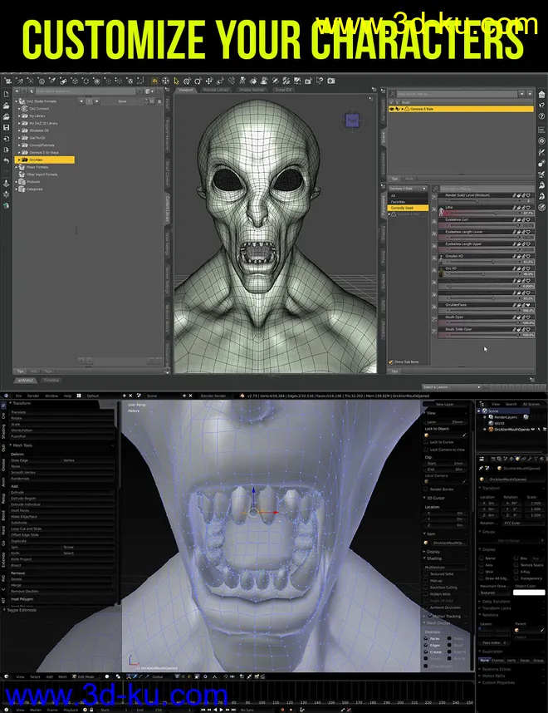This screenshot has height=713, width=548.
Task: Uncheck the Show Sub Items checkbox
Action: pos(392,361)
